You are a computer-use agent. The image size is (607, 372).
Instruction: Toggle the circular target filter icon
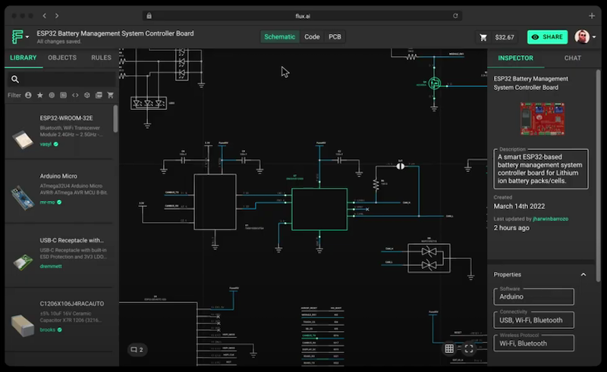pos(52,95)
